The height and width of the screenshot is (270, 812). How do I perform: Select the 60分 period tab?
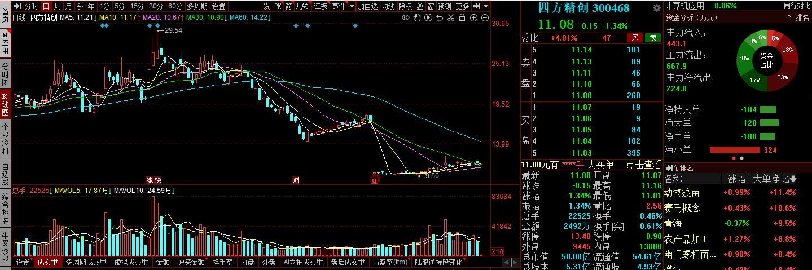(x=175, y=6)
